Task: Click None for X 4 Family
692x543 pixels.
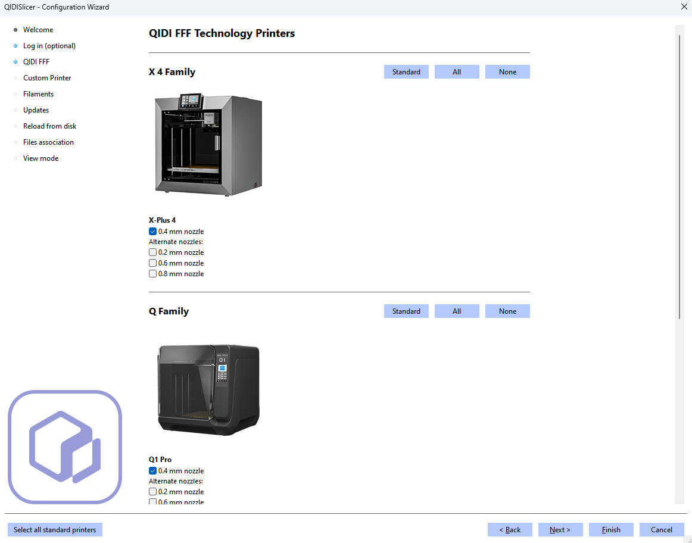Action: (x=507, y=72)
